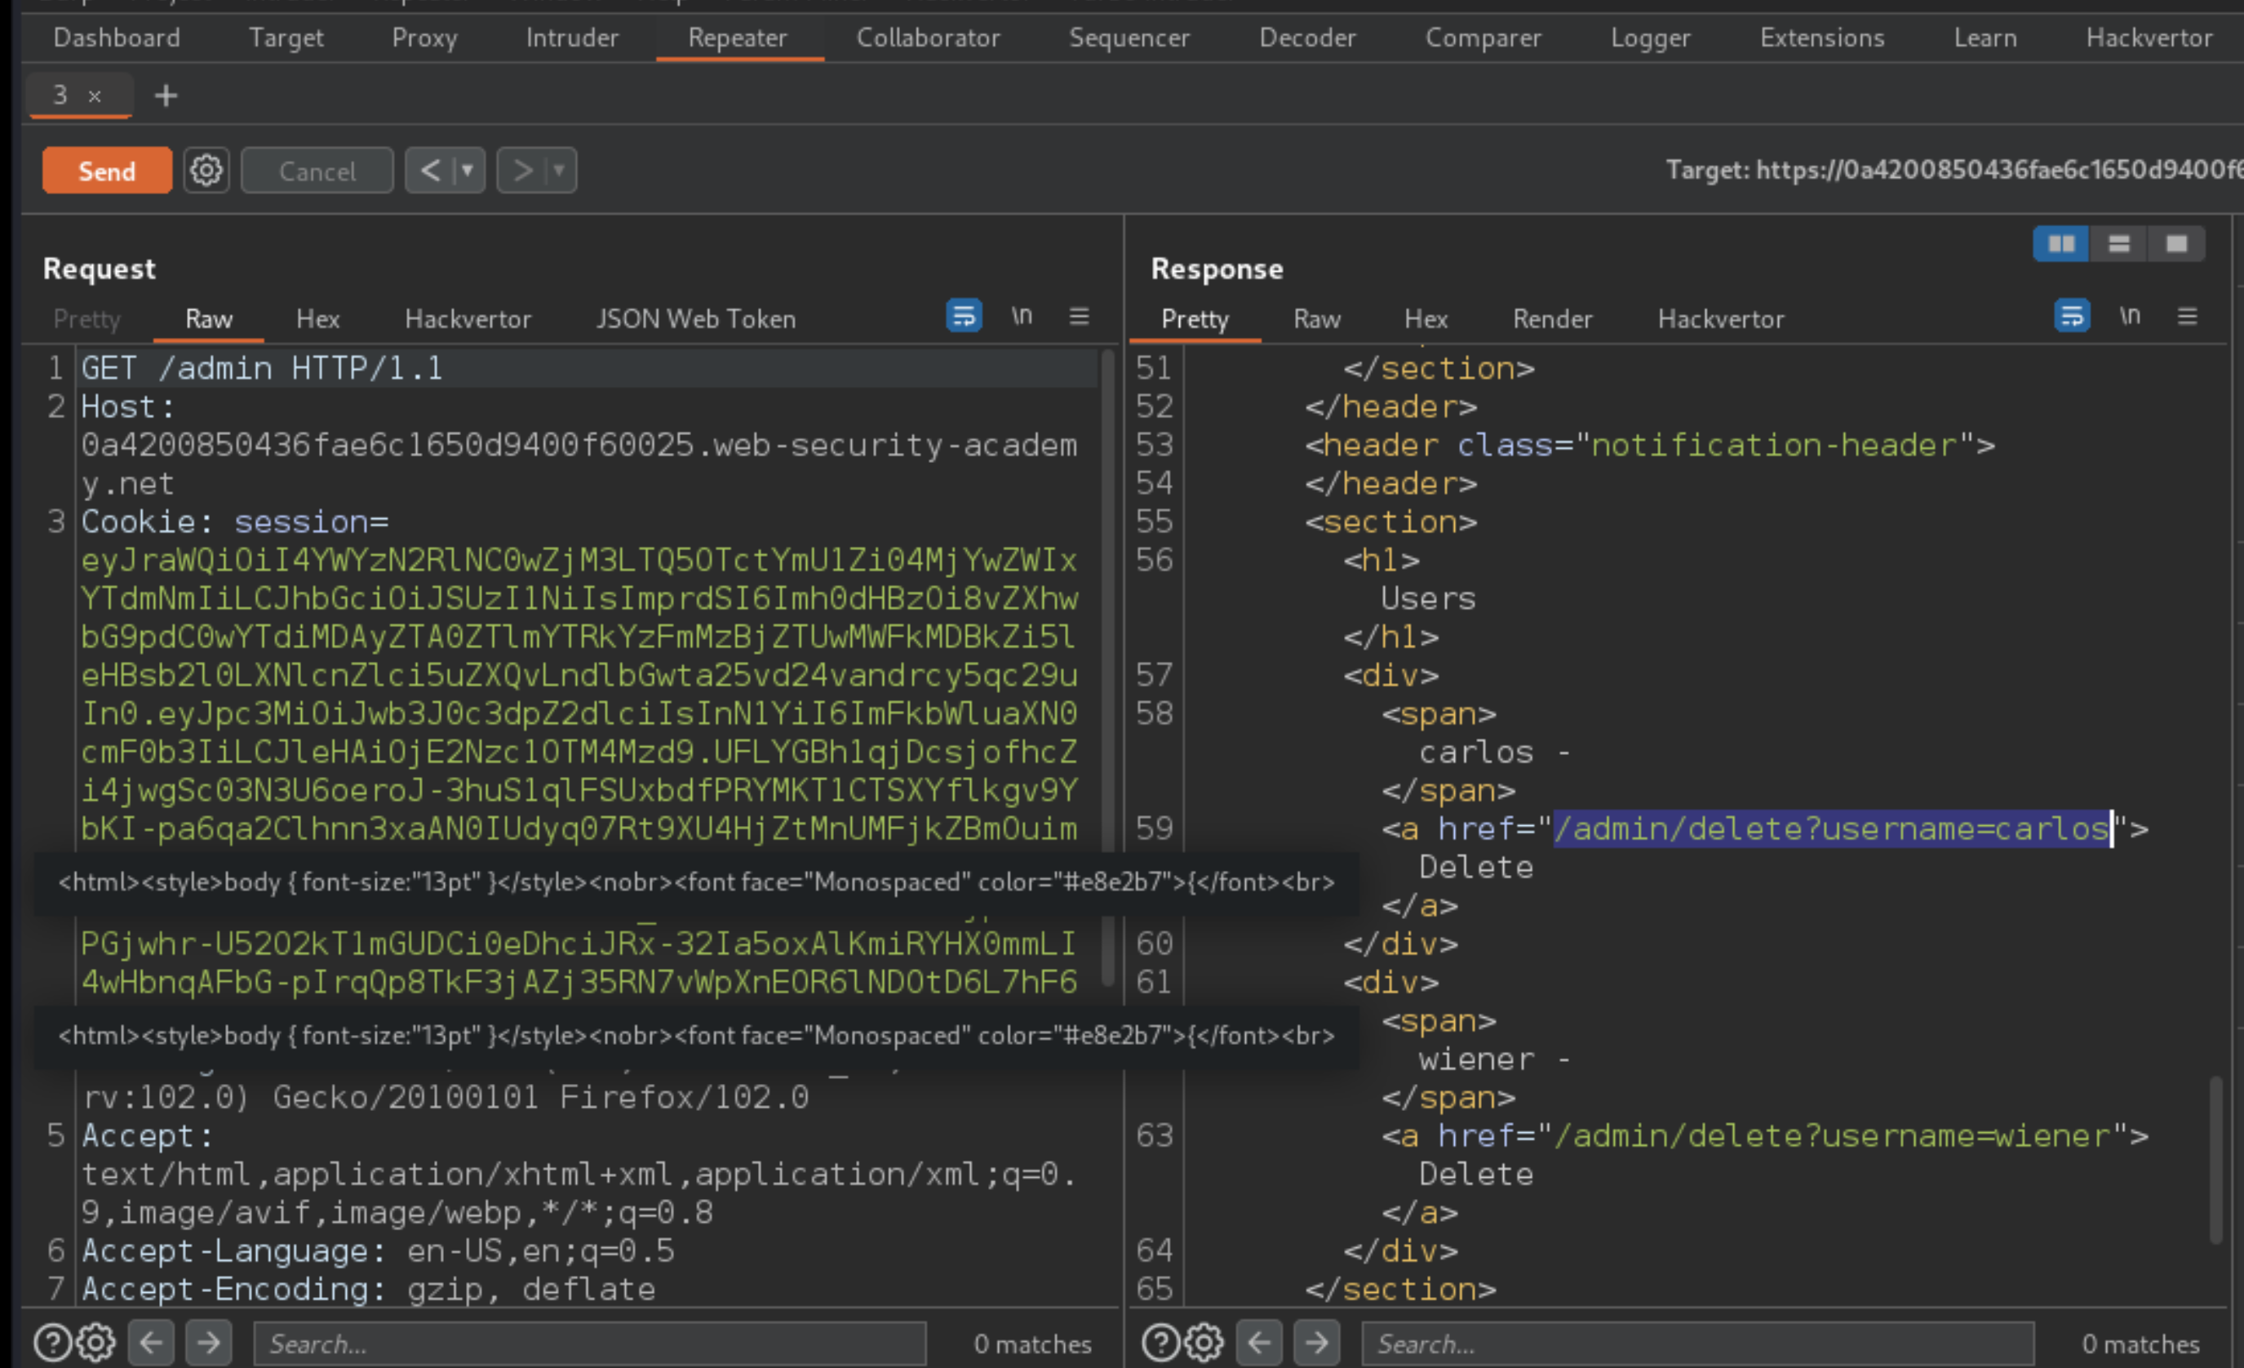Open Request panel options menu
This screenshot has width=2244, height=1368.
[x=1080, y=316]
